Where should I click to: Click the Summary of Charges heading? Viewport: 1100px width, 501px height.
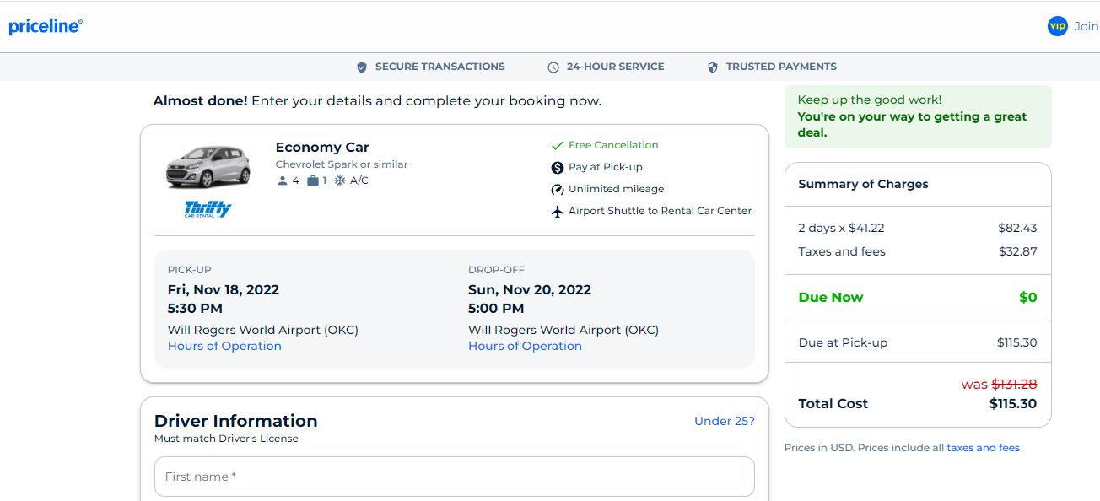pos(863,184)
